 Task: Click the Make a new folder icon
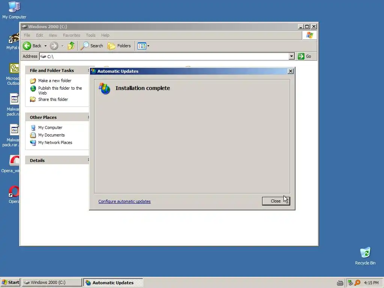(x=33, y=81)
